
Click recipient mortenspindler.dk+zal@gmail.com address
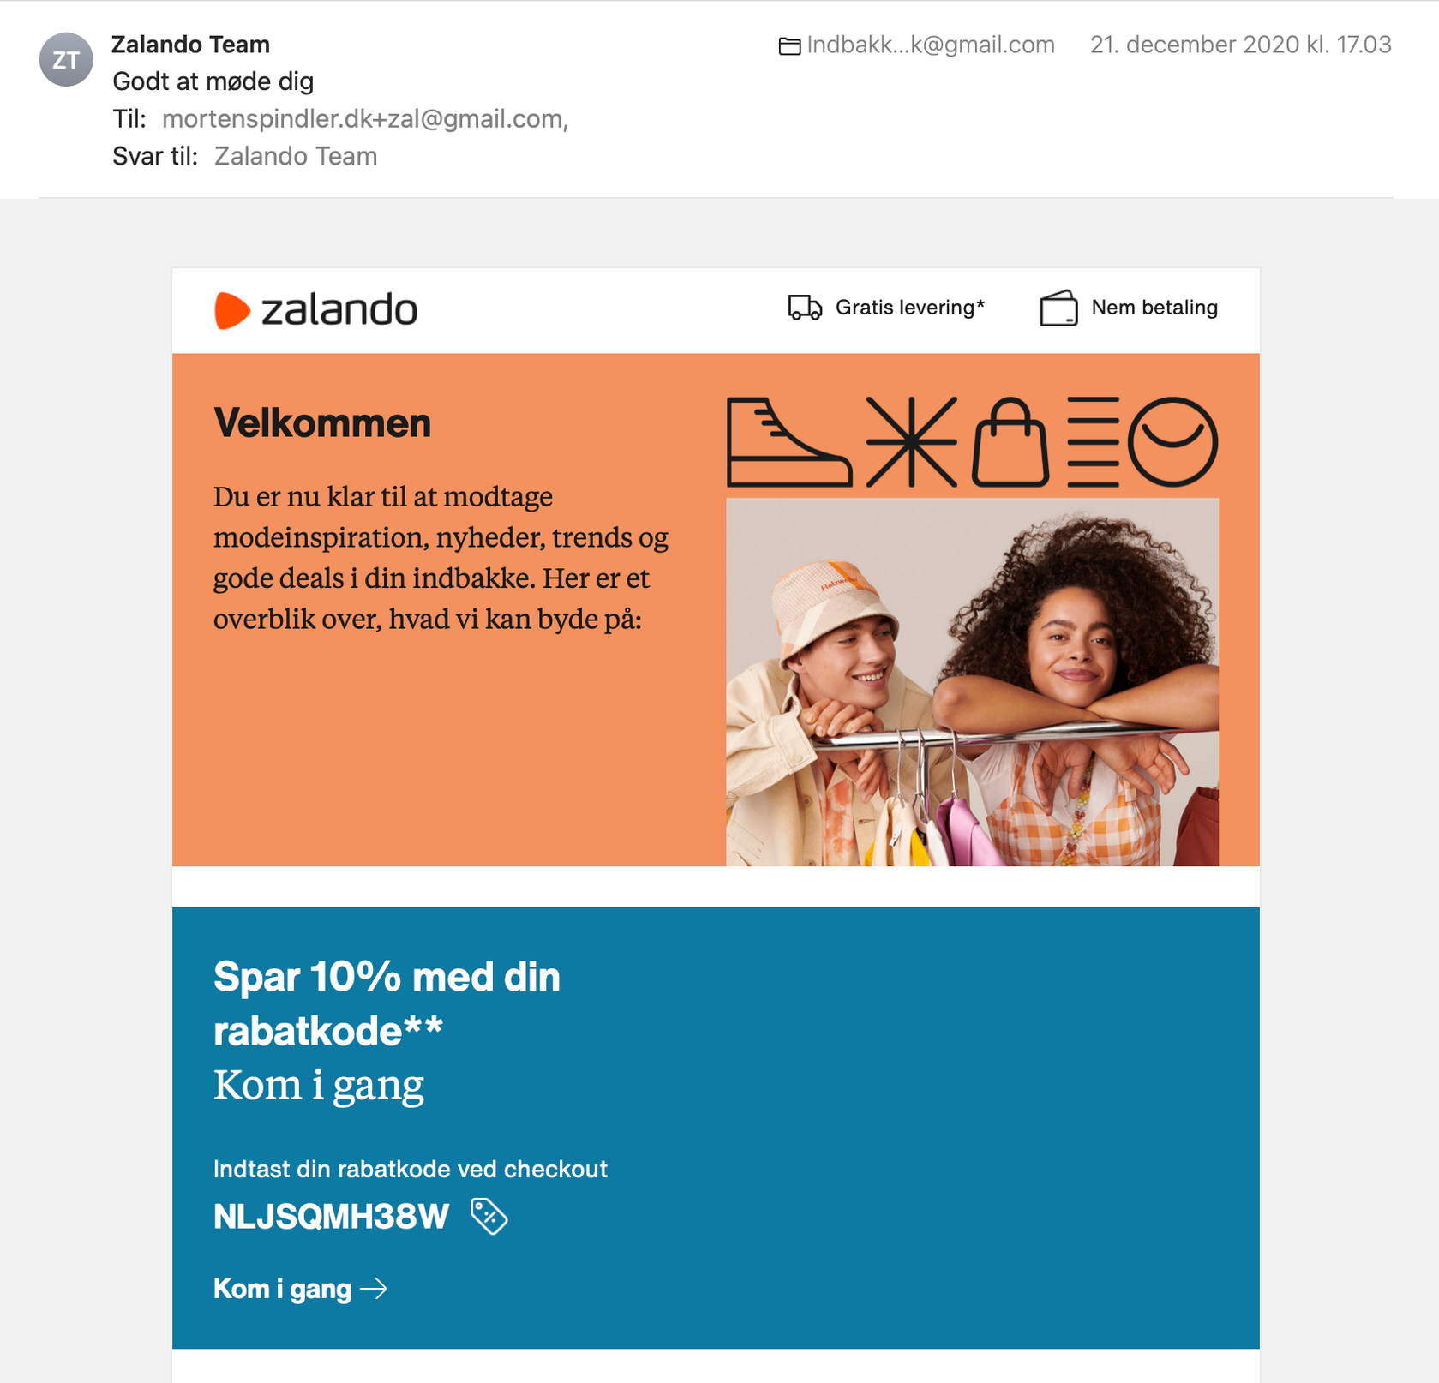pos(363,119)
